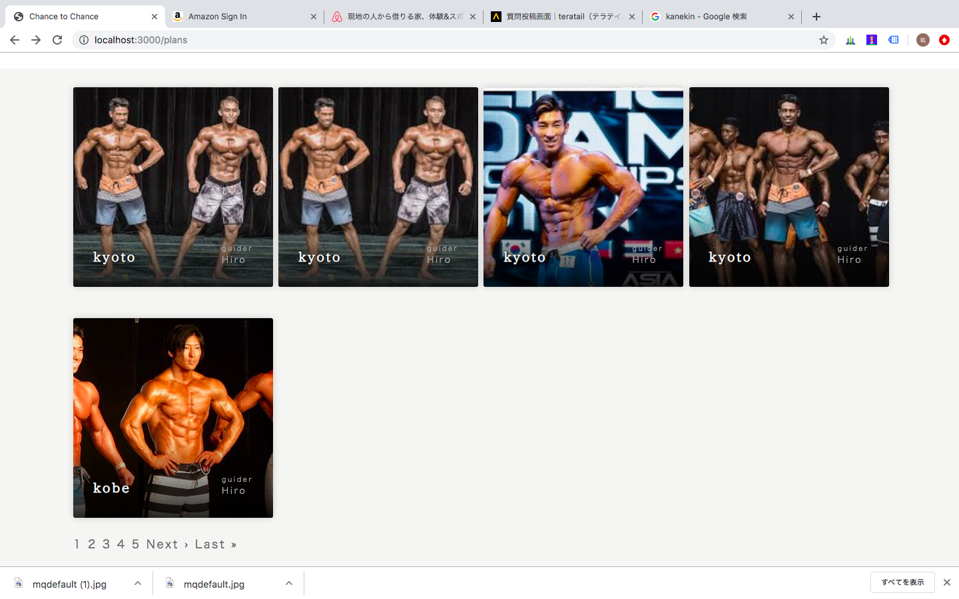Expand options for mqdefault.jpg download

[289, 584]
